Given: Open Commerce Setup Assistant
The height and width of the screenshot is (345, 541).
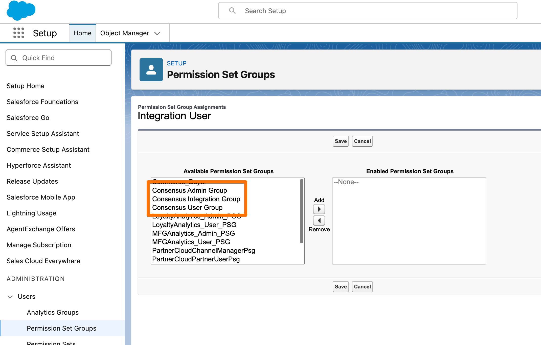Looking at the screenshot, I should 48,150.
